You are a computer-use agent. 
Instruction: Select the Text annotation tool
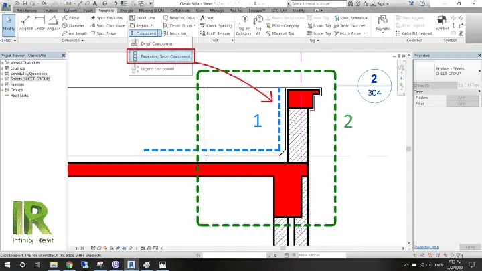coord(207,18)
